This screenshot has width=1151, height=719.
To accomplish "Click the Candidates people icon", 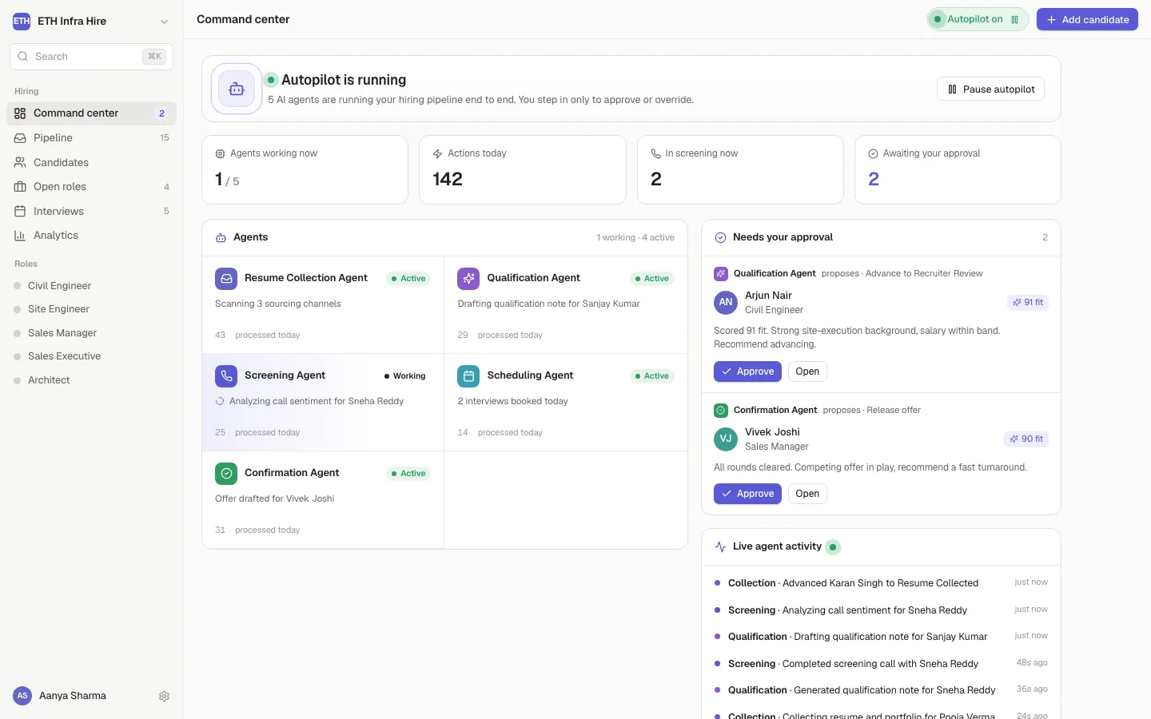I will click(20, 162).
